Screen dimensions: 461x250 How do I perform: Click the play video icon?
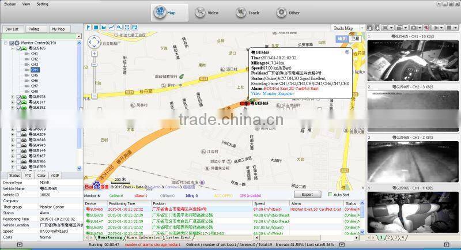tap(437, 28)
